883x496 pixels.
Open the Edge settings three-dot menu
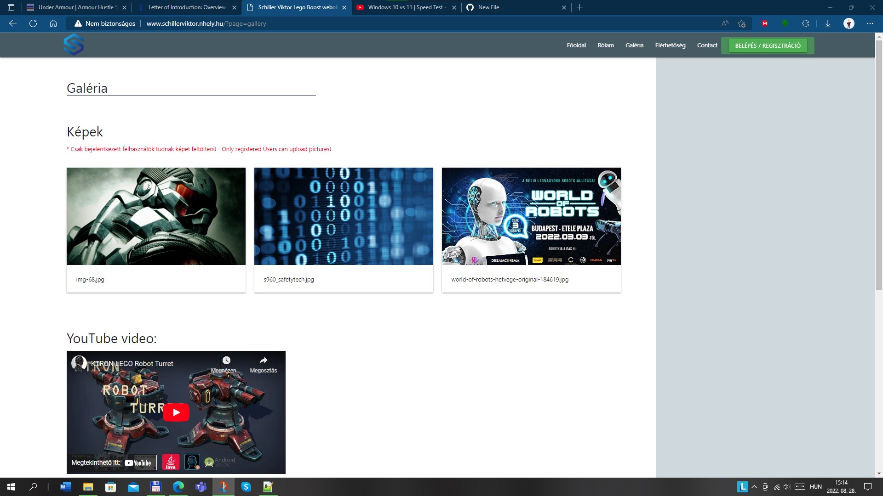click(x=869, y=23)
